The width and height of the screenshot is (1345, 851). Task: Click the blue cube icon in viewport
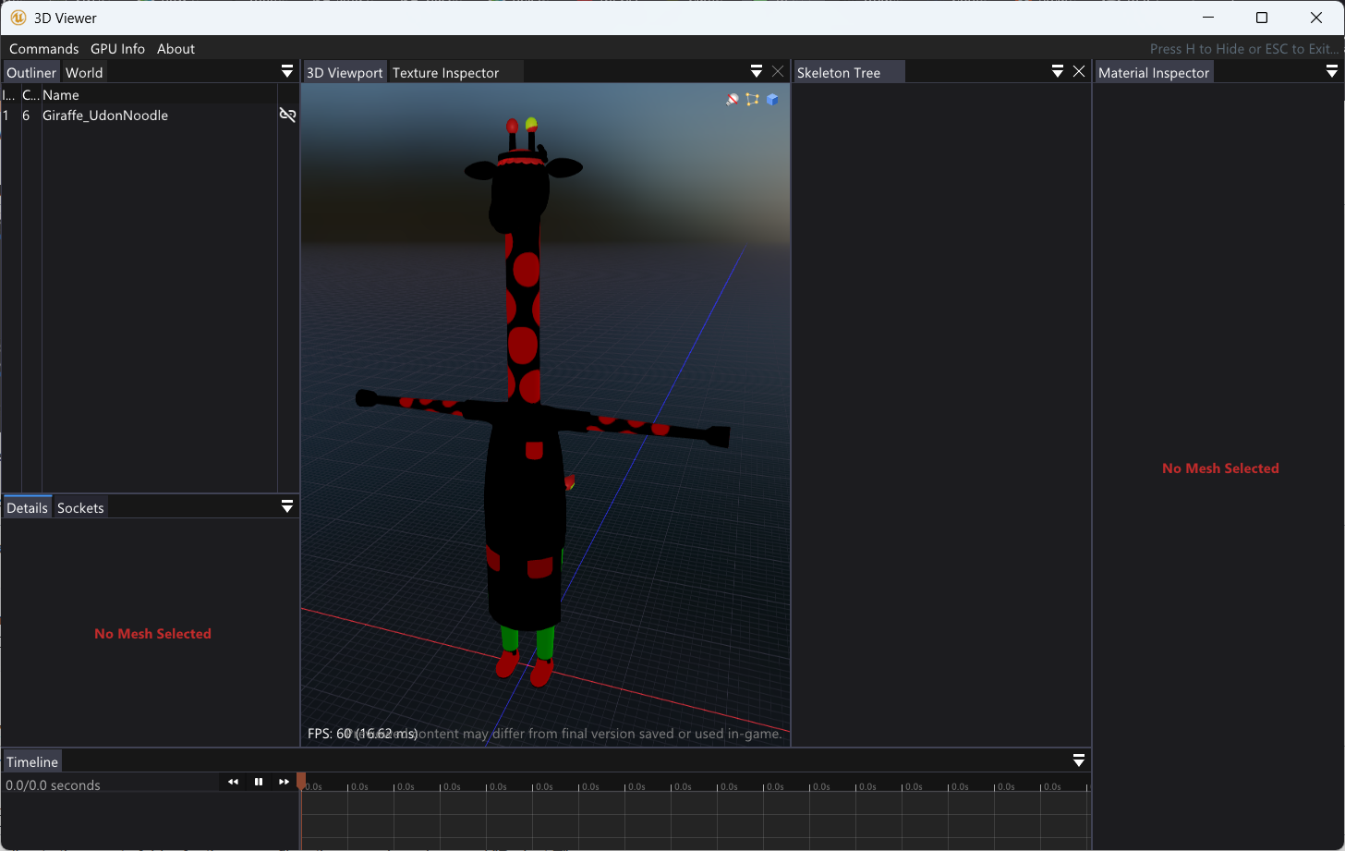click(772, 99)
